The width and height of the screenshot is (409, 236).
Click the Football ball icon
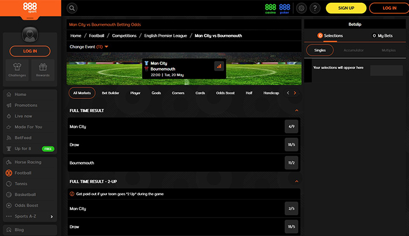(x=9, y=173)
